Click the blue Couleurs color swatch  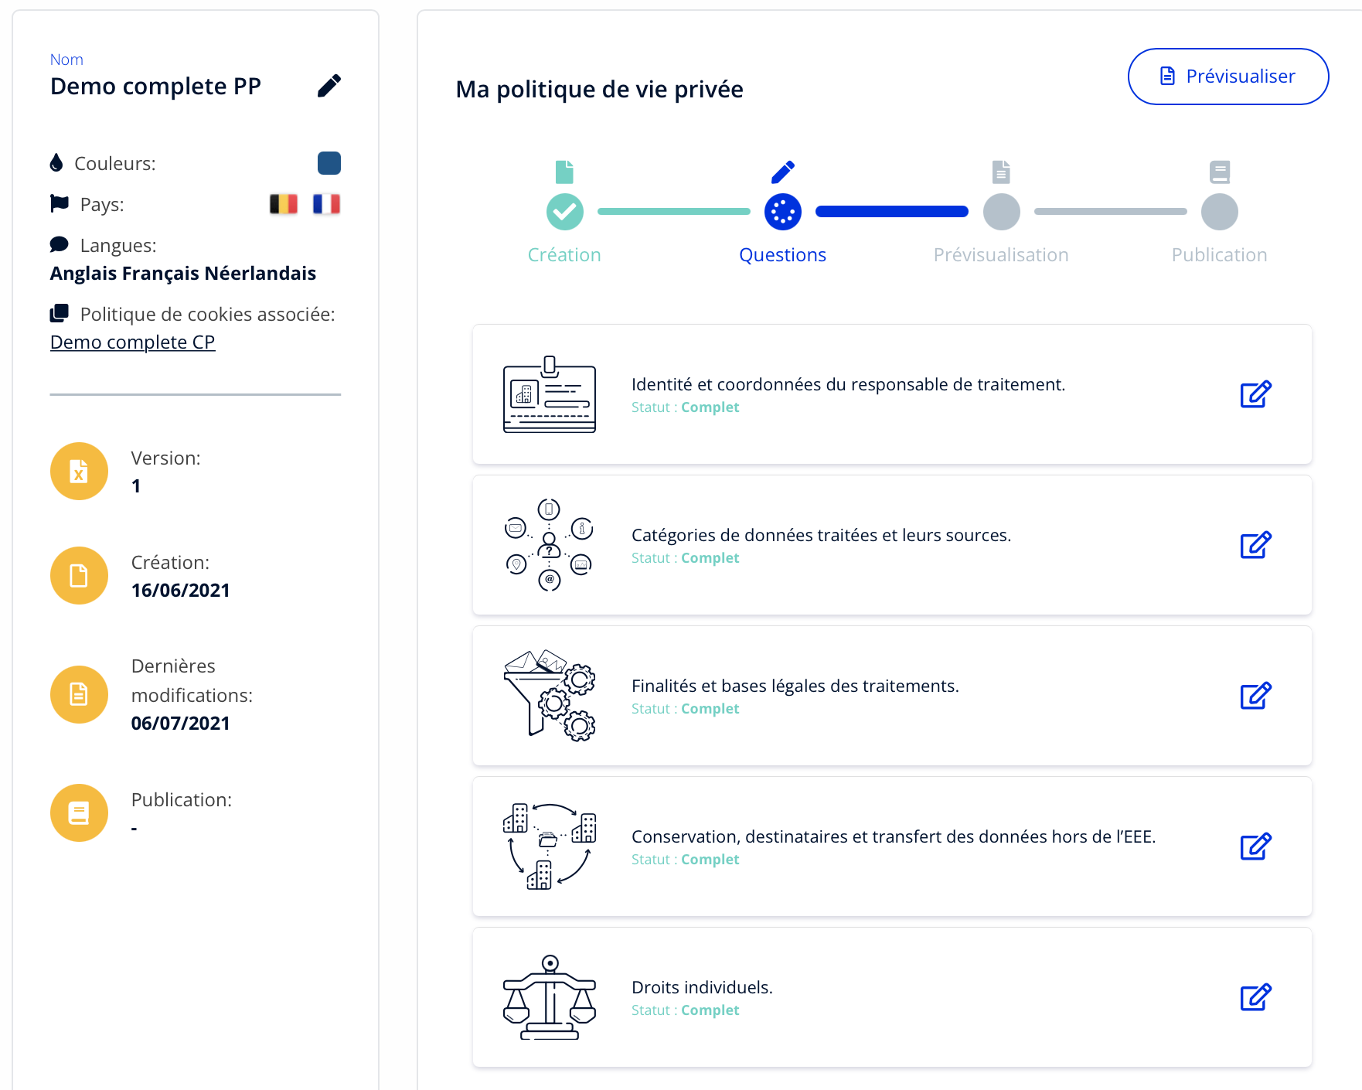coord(329,163)
